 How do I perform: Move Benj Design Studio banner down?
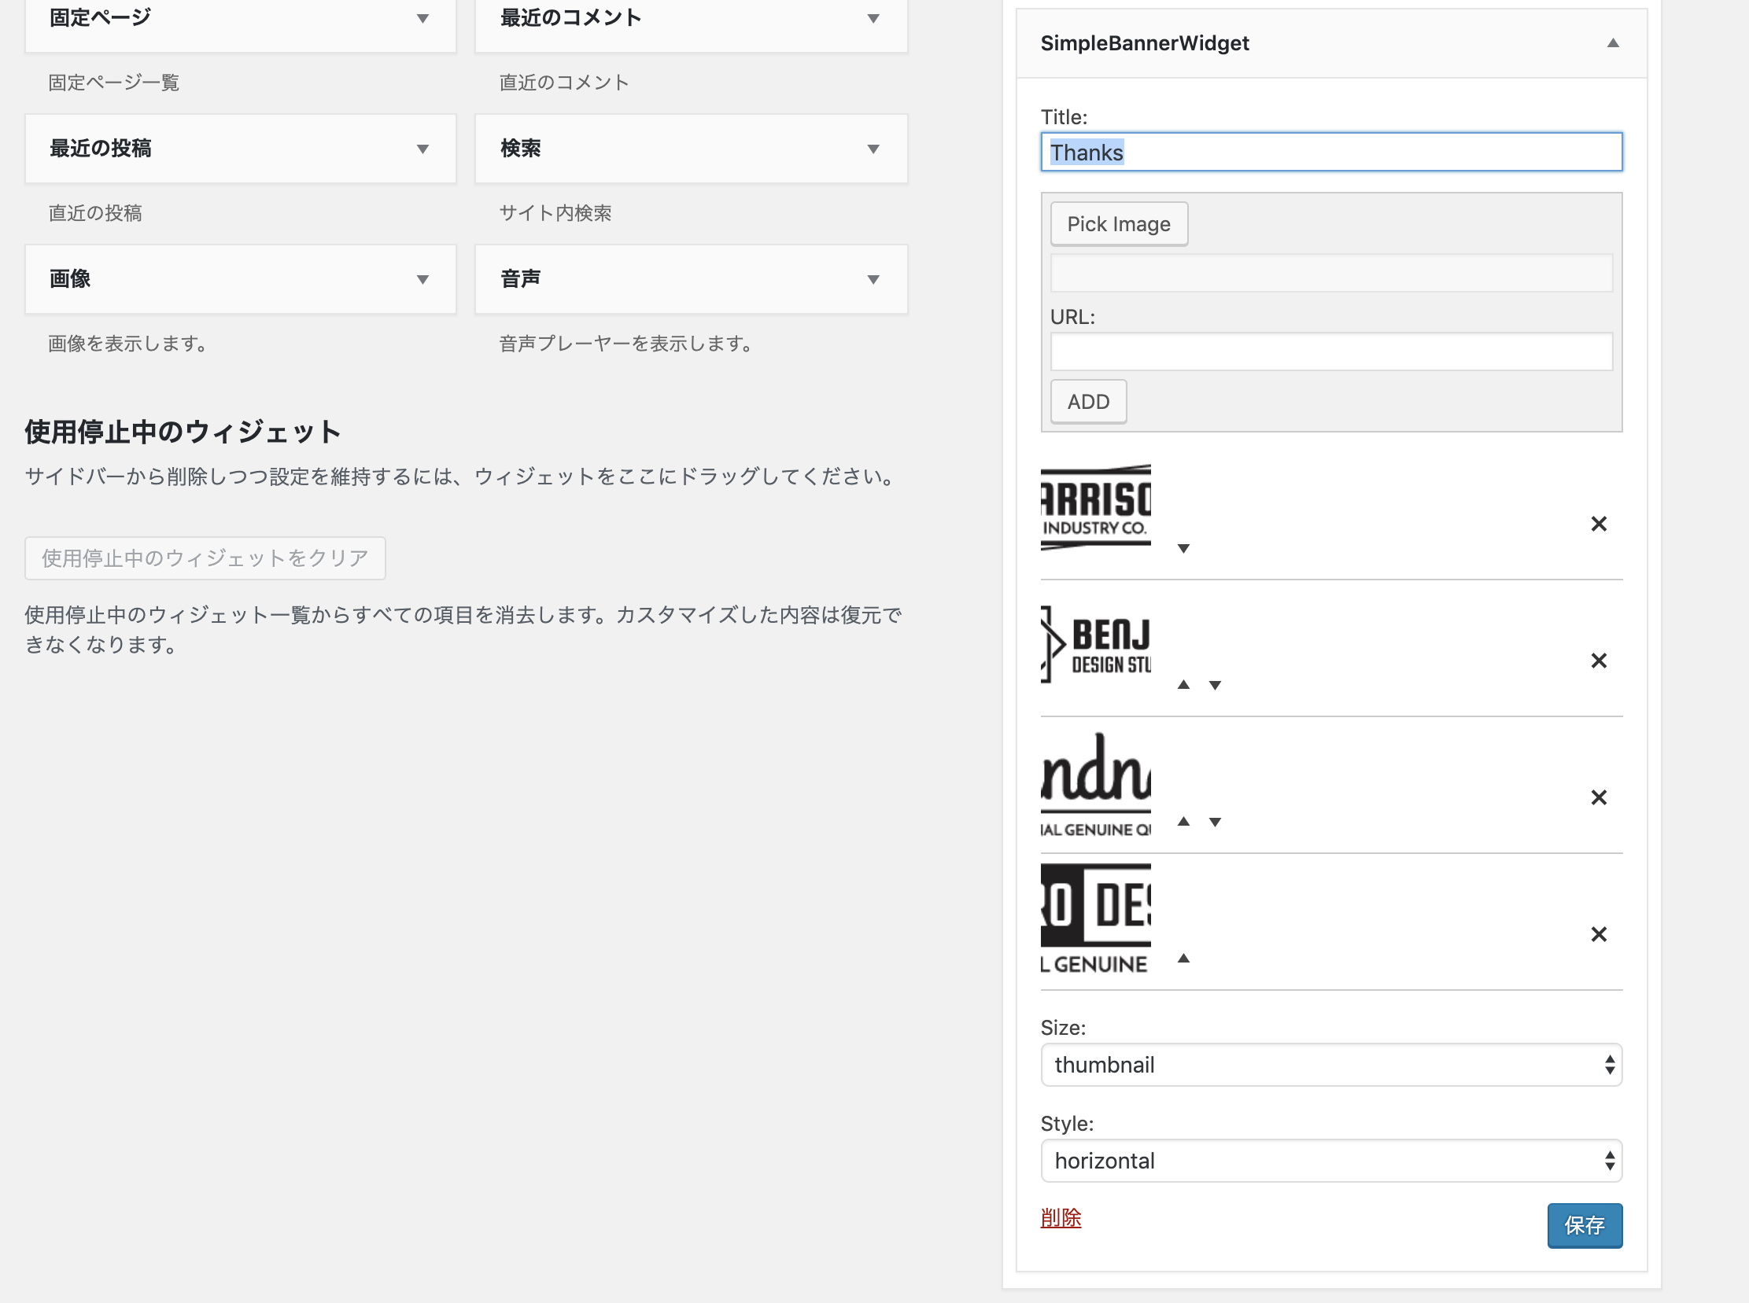coord(1215,685)
